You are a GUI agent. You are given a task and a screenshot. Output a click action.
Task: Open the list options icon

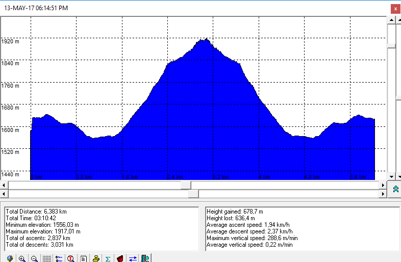tap(59, 258)
